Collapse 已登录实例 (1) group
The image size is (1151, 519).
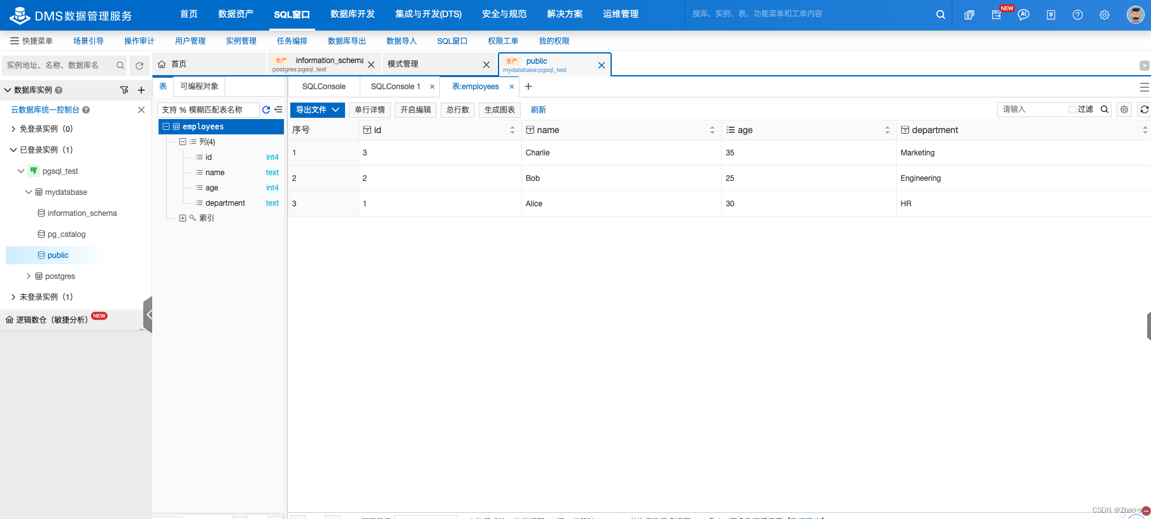pyautogui.click(x=13, y=150)
